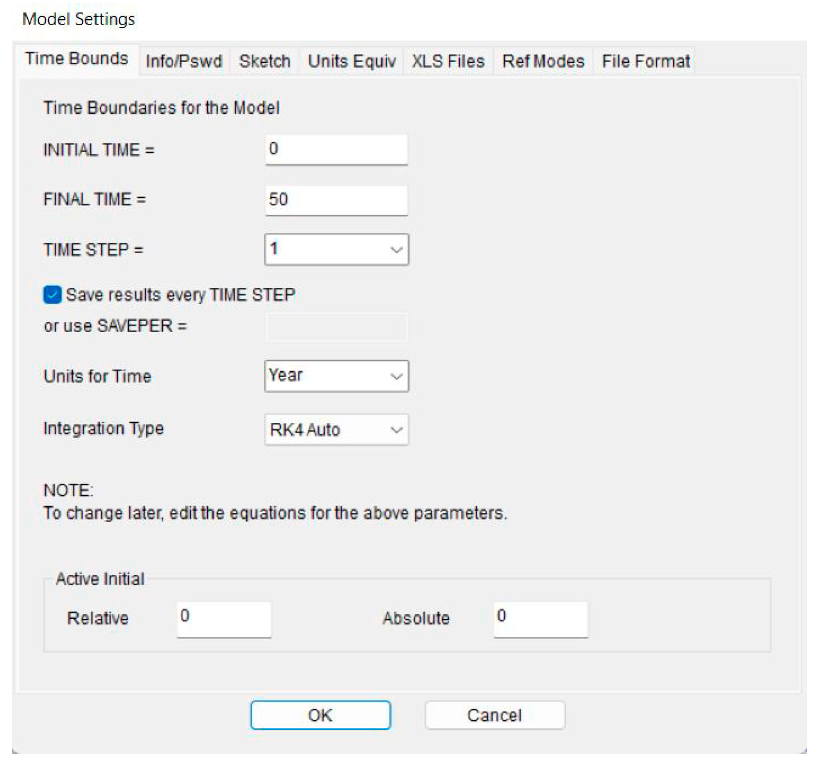Go to the XLS Files tab
Screen dimensions: 820x766
[x=448, y=61]
